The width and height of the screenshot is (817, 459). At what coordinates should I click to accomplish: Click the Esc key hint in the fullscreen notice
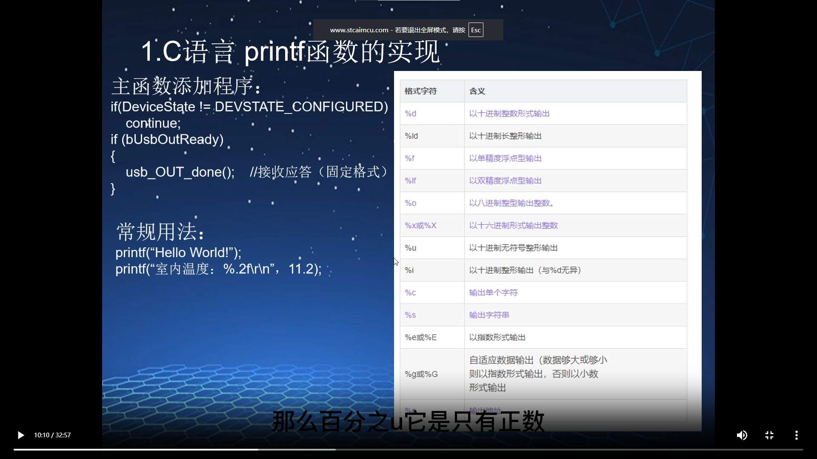[x=476, y=30]
